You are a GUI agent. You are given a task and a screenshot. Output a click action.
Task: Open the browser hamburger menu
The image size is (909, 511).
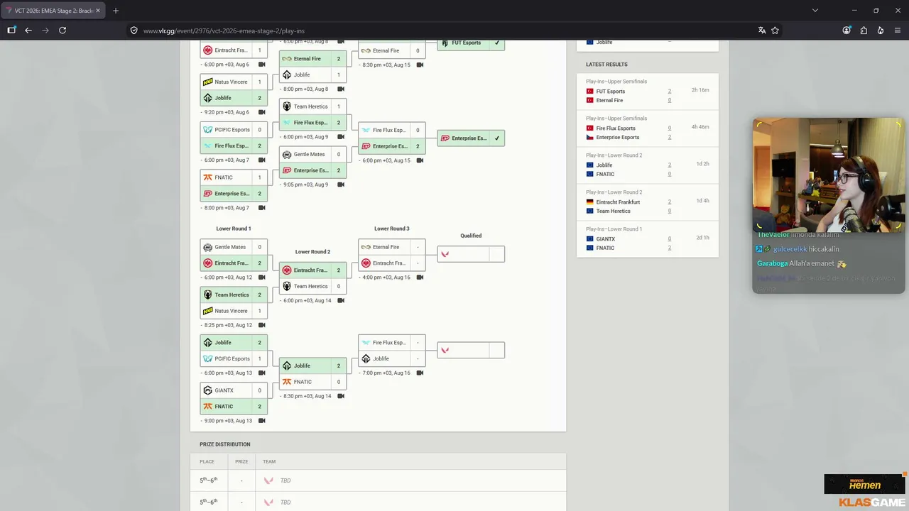[898, 31]
